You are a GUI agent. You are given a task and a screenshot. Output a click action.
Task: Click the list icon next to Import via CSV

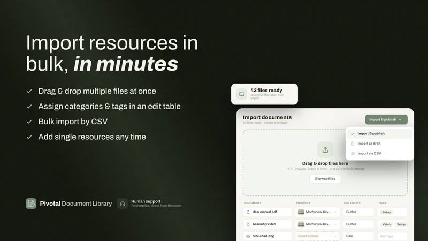pos(353,154)
